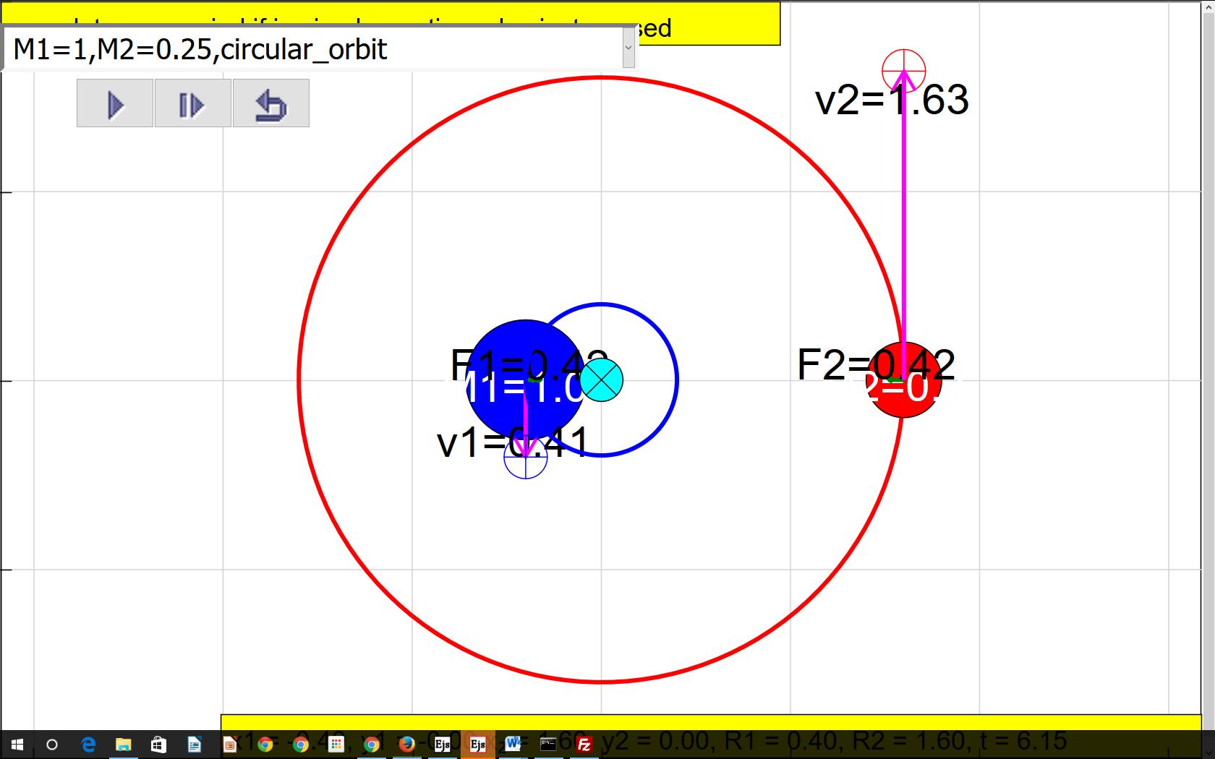Advance the simulation one step forward

[x=193, y=103]
